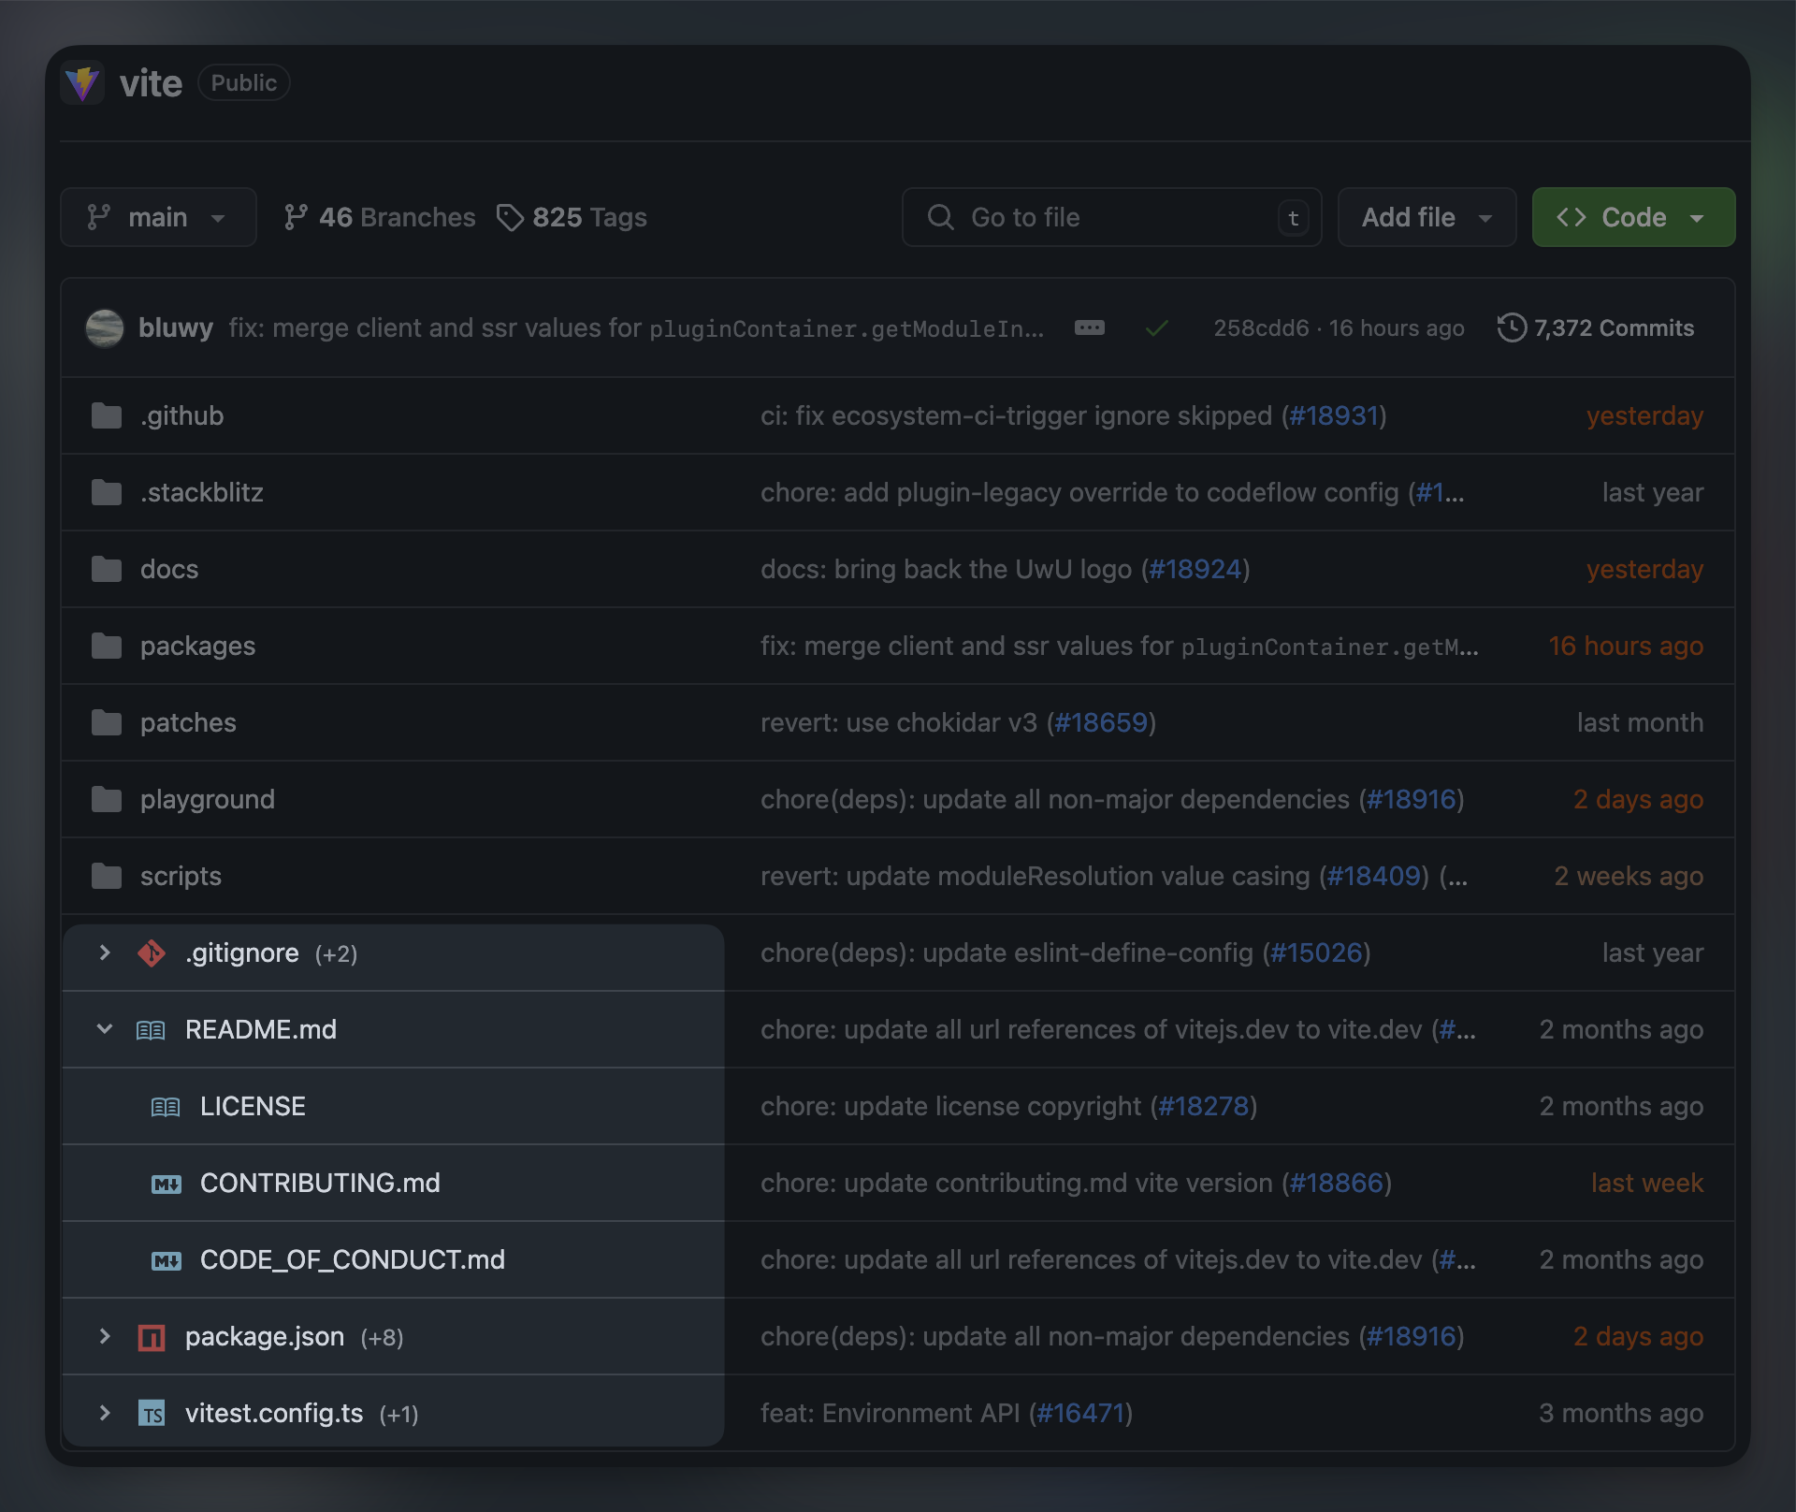Click the commit message ellipsis button
The height and width of the screenshot is (1512, 1796).
click(x=1090, y=327)
